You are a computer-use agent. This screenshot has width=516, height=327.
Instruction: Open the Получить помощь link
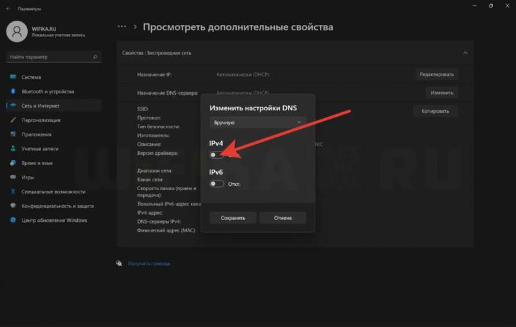[149, 264]
